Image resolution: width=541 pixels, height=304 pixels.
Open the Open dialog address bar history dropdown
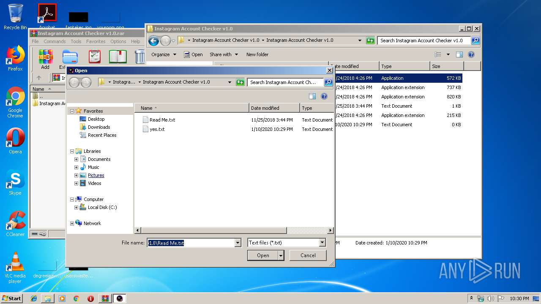[230, 82]
